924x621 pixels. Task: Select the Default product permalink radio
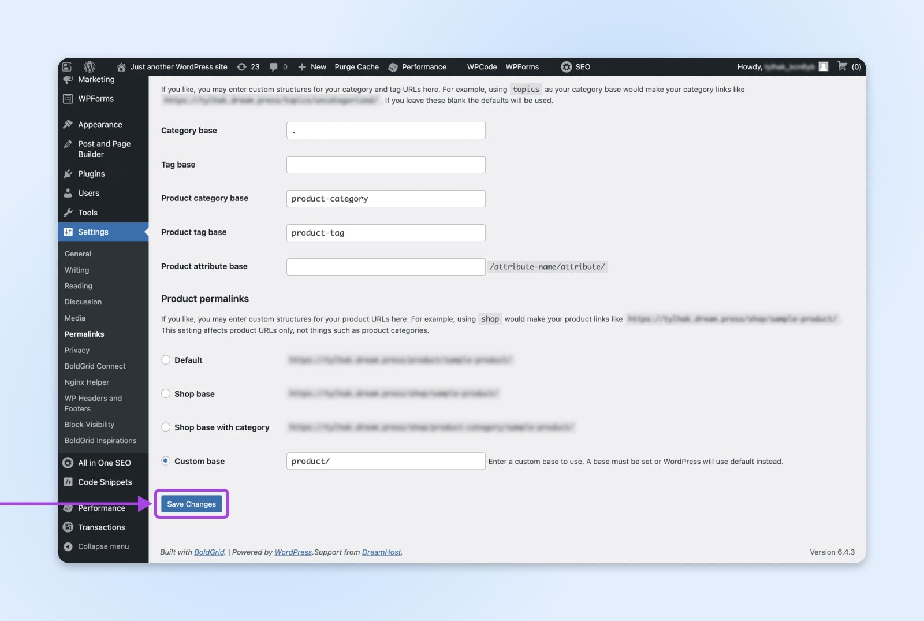[166, 360]
